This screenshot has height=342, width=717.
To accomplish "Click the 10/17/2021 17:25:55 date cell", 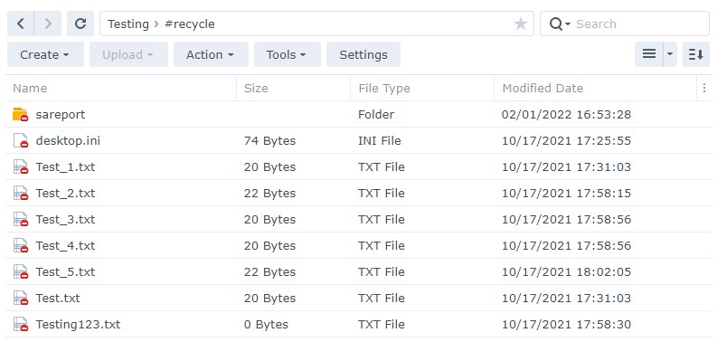I will click(566, 140).
